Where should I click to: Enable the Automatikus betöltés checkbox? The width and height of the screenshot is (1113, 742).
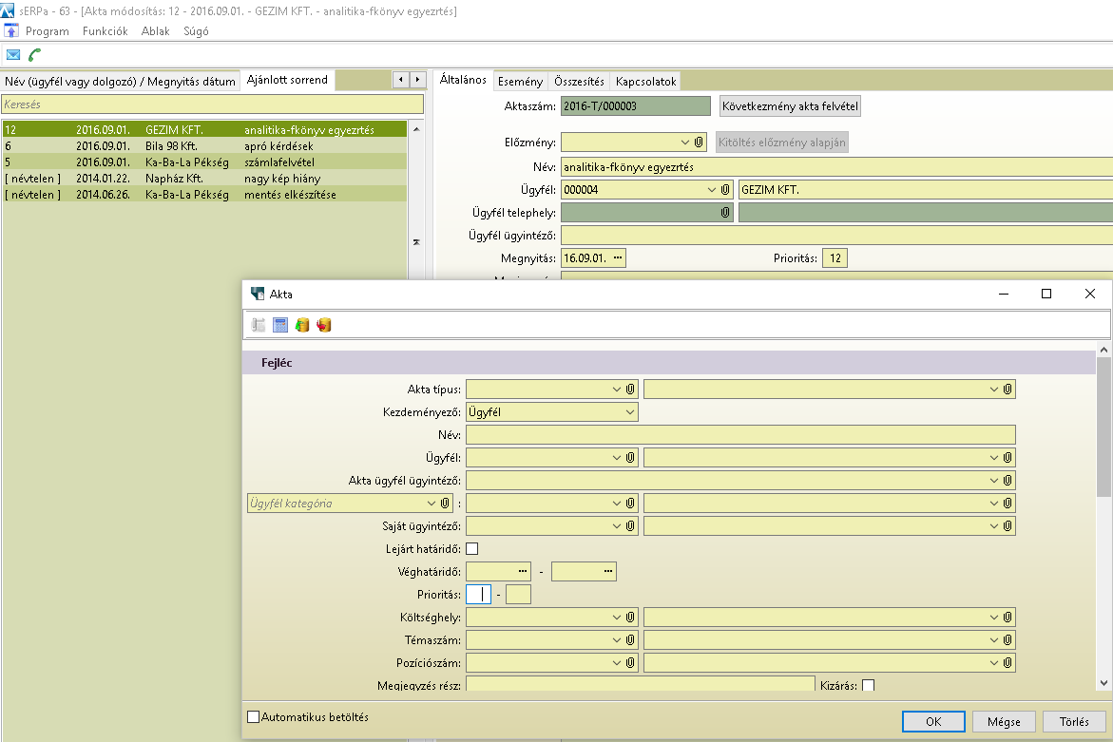(x=253, y=717)
